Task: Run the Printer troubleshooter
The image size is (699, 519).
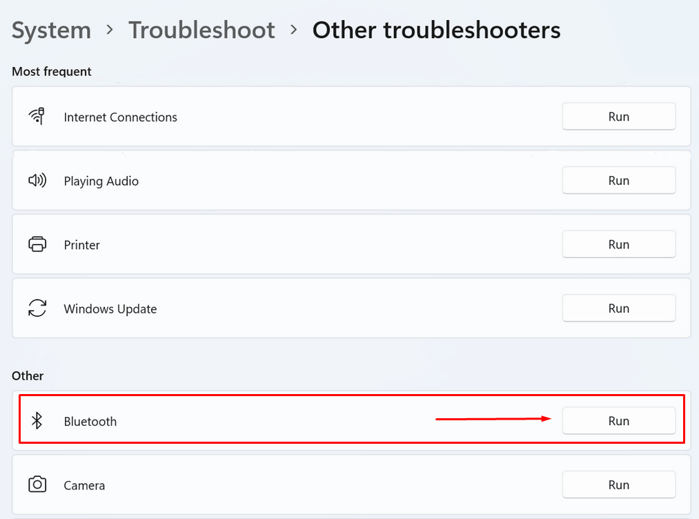Action: [x=618, y=244]
